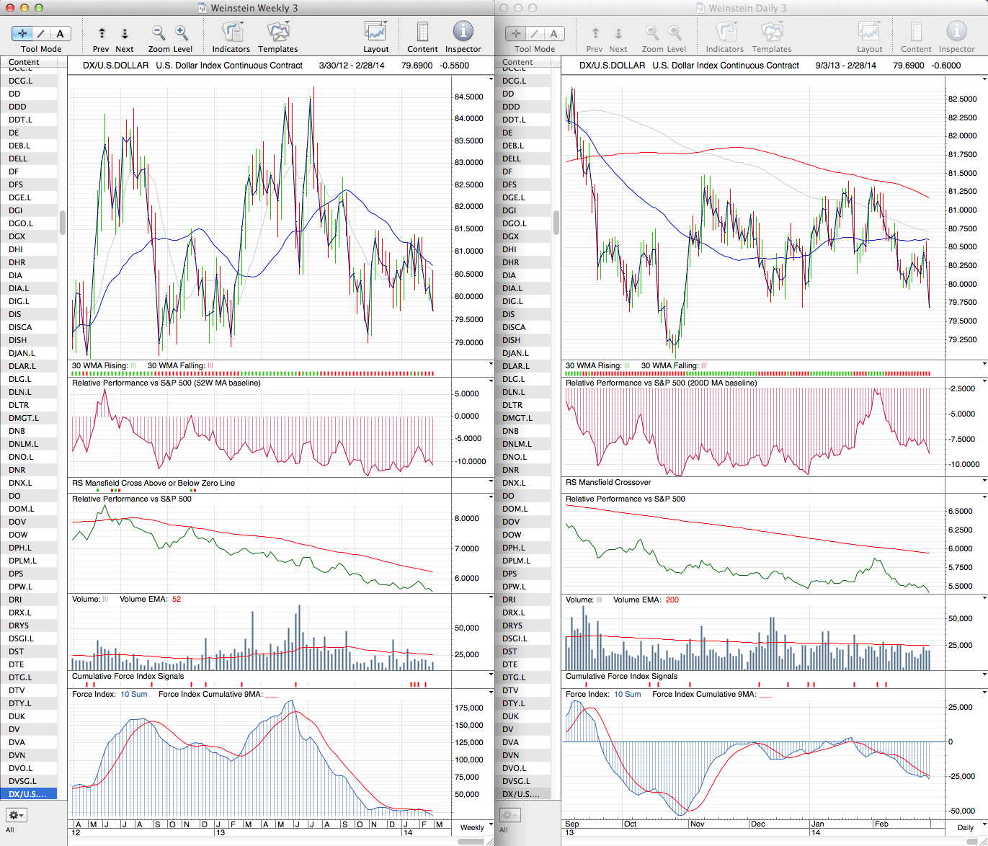Open Layout in the Daily window toolbar
Screen dimensions: 988x846
point(869,32)
